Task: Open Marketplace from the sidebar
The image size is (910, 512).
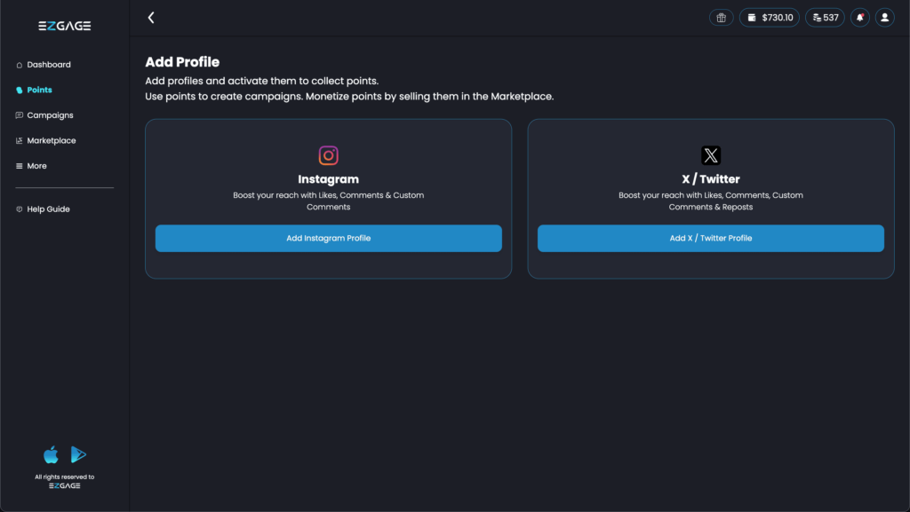Action: (52, 141)
